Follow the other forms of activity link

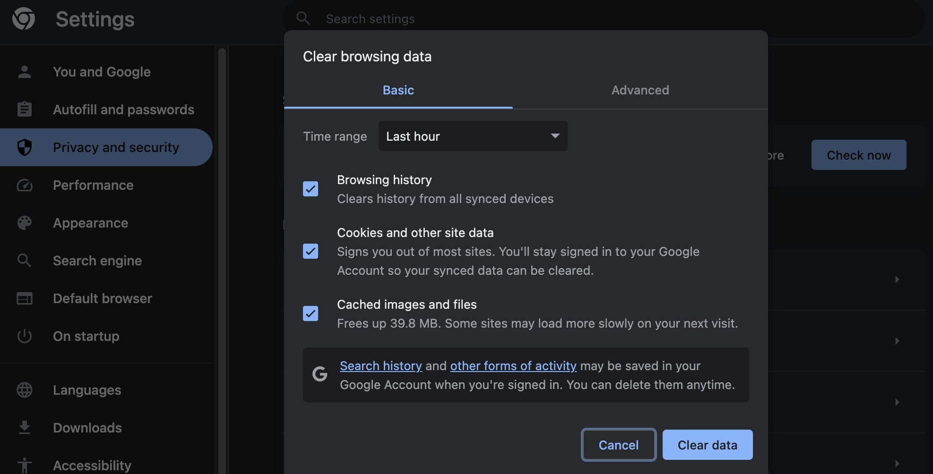tap(513, 366)
